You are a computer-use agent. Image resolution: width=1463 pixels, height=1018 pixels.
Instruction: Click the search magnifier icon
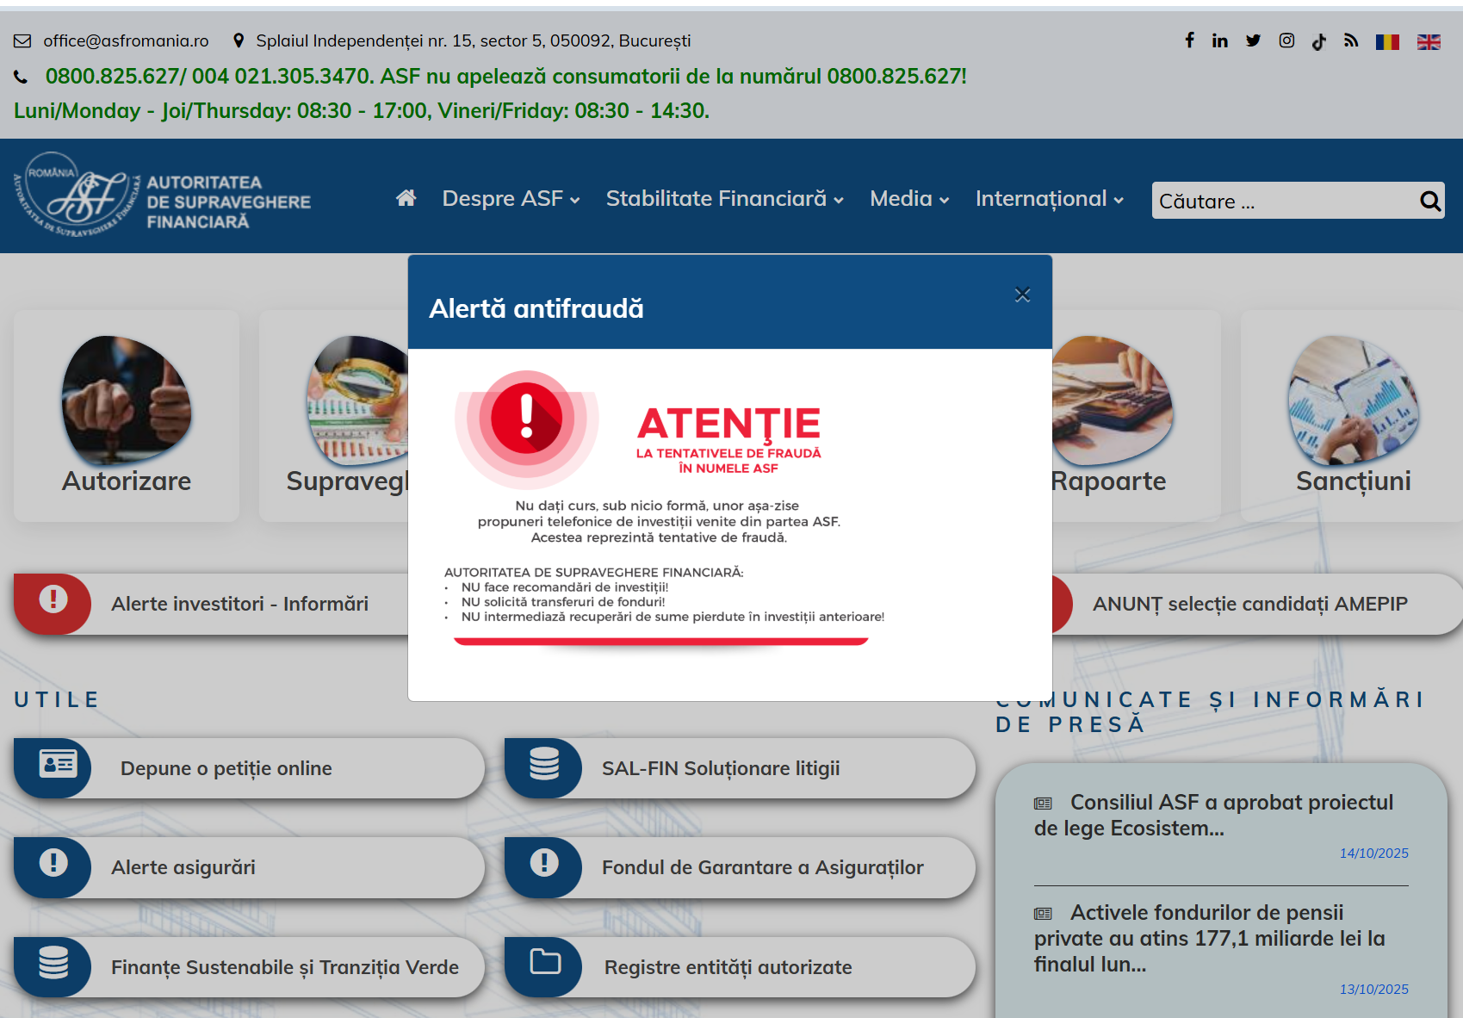pyautogui.click(x=1429, y=201)
